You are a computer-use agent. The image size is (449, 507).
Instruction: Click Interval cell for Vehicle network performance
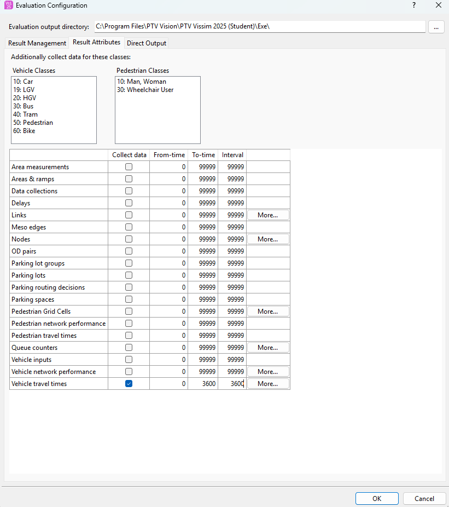232,372
